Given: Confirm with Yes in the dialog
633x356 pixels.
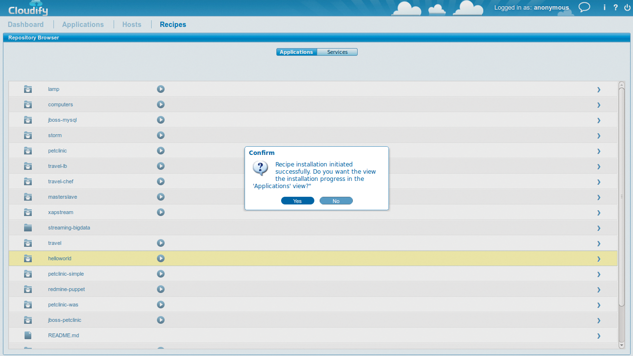Looking at the screenshot, I should pos(297,201).
